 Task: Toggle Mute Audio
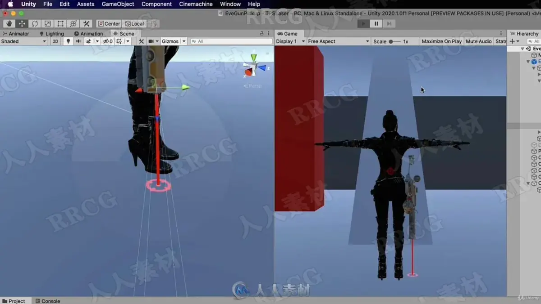(x=478, y=41)
